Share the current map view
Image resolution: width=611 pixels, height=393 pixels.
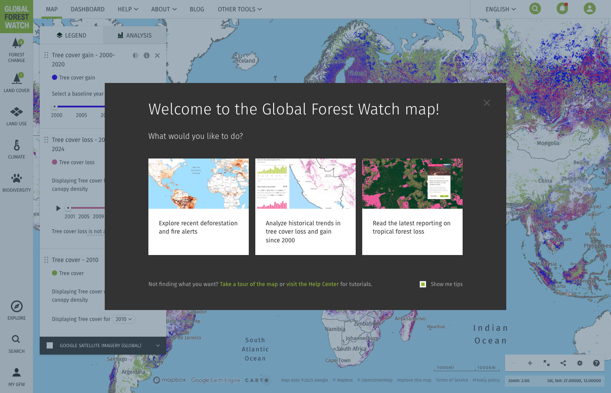pyautogui.click(x=563, y=363)
